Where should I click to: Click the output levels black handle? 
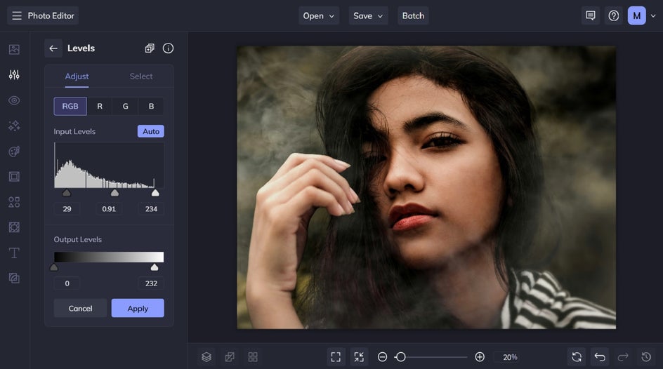pyautogui.click(x=53, y=267)
